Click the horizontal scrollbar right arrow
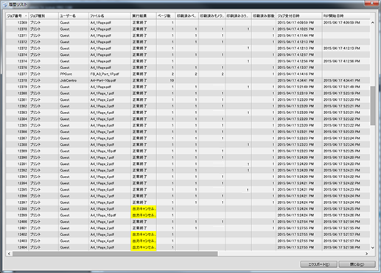This screenshot has height=273, width=381. (367, 254)
